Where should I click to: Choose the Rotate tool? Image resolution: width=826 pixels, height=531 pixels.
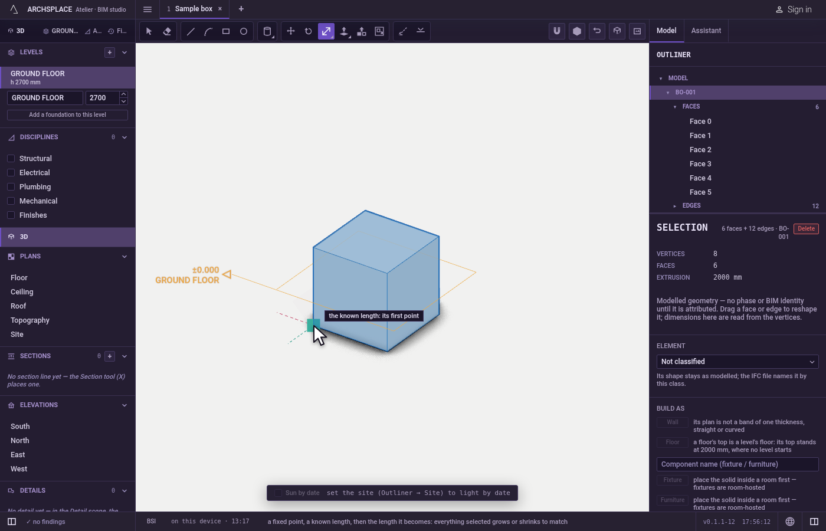point(309,31)
